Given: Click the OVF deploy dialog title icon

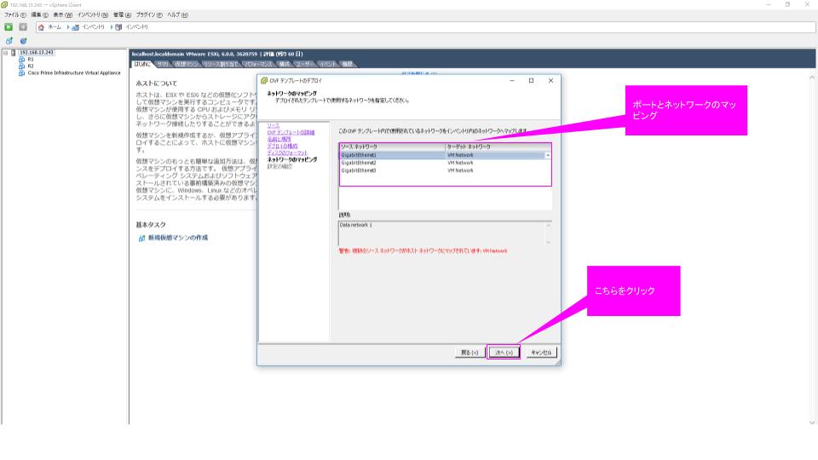Looking at the screenshot, I should click(264, 81).
